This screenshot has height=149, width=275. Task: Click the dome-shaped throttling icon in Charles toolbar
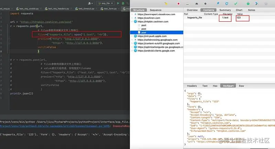coord(197,4)
